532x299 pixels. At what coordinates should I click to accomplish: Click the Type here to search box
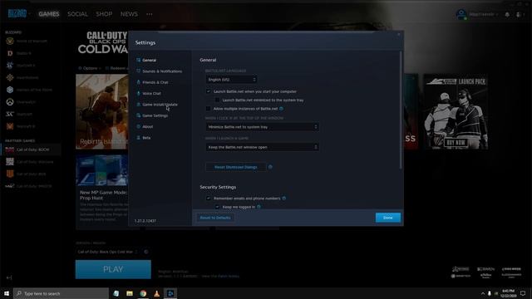tap(61, 293)
